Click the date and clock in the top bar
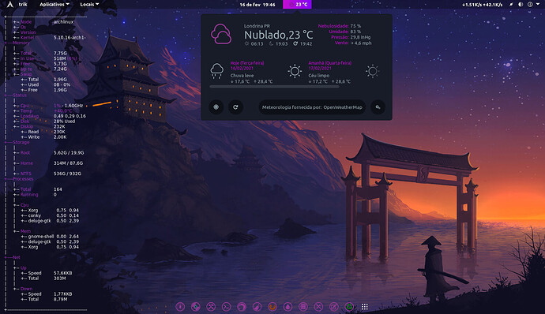 tap(257, 5)
